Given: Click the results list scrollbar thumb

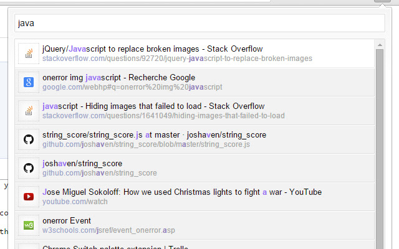Looking at the screenshot, I should [380, 149].
